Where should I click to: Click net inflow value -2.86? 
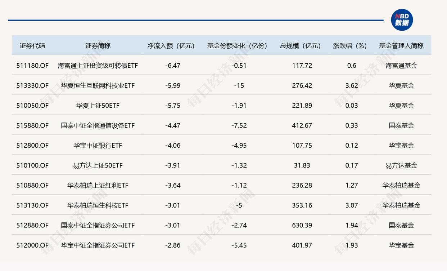click(173, 245)
